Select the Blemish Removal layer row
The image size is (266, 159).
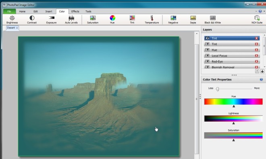(x=232, y=67)
